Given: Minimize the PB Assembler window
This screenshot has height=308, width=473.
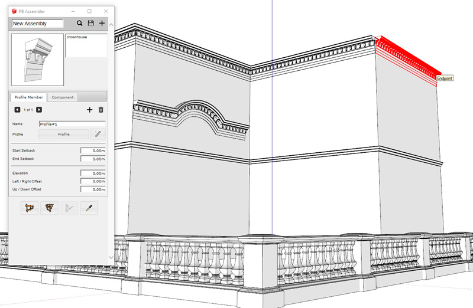Looking at the screenshot, I should pyautogui.click(x=73, y=11).
